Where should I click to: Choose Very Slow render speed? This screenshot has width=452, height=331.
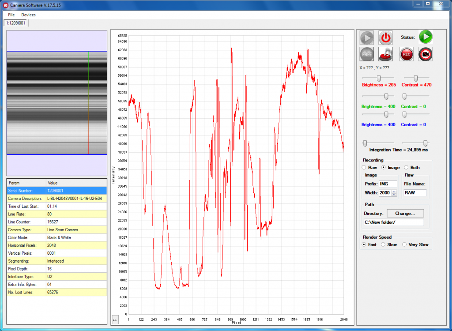(x=404, y=244)
